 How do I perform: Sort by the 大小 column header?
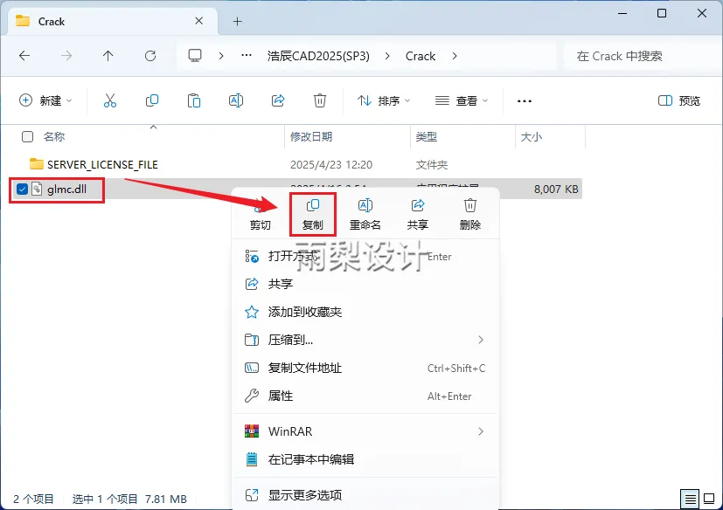click(x=532, y=136)
